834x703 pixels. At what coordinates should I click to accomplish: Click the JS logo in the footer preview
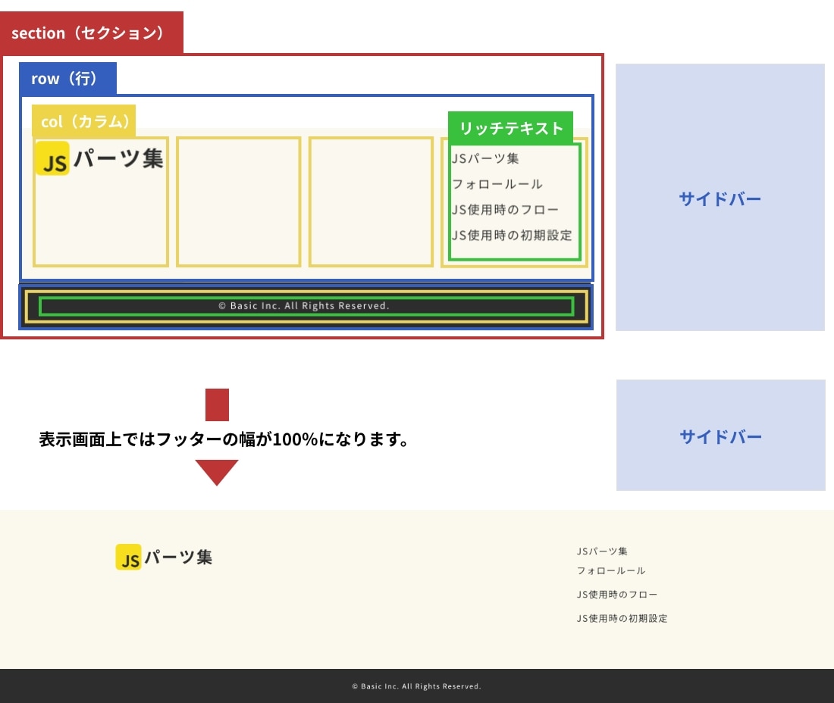coord(128,557)
